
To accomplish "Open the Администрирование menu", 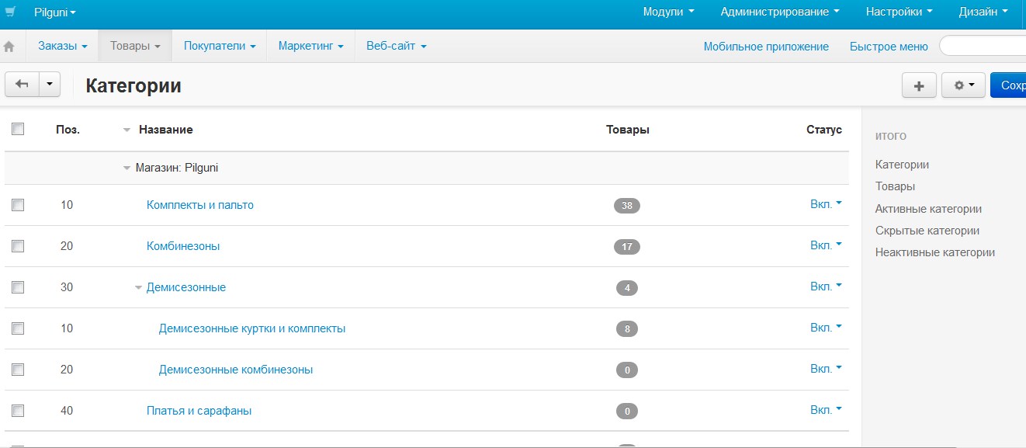I will [780, 12].
